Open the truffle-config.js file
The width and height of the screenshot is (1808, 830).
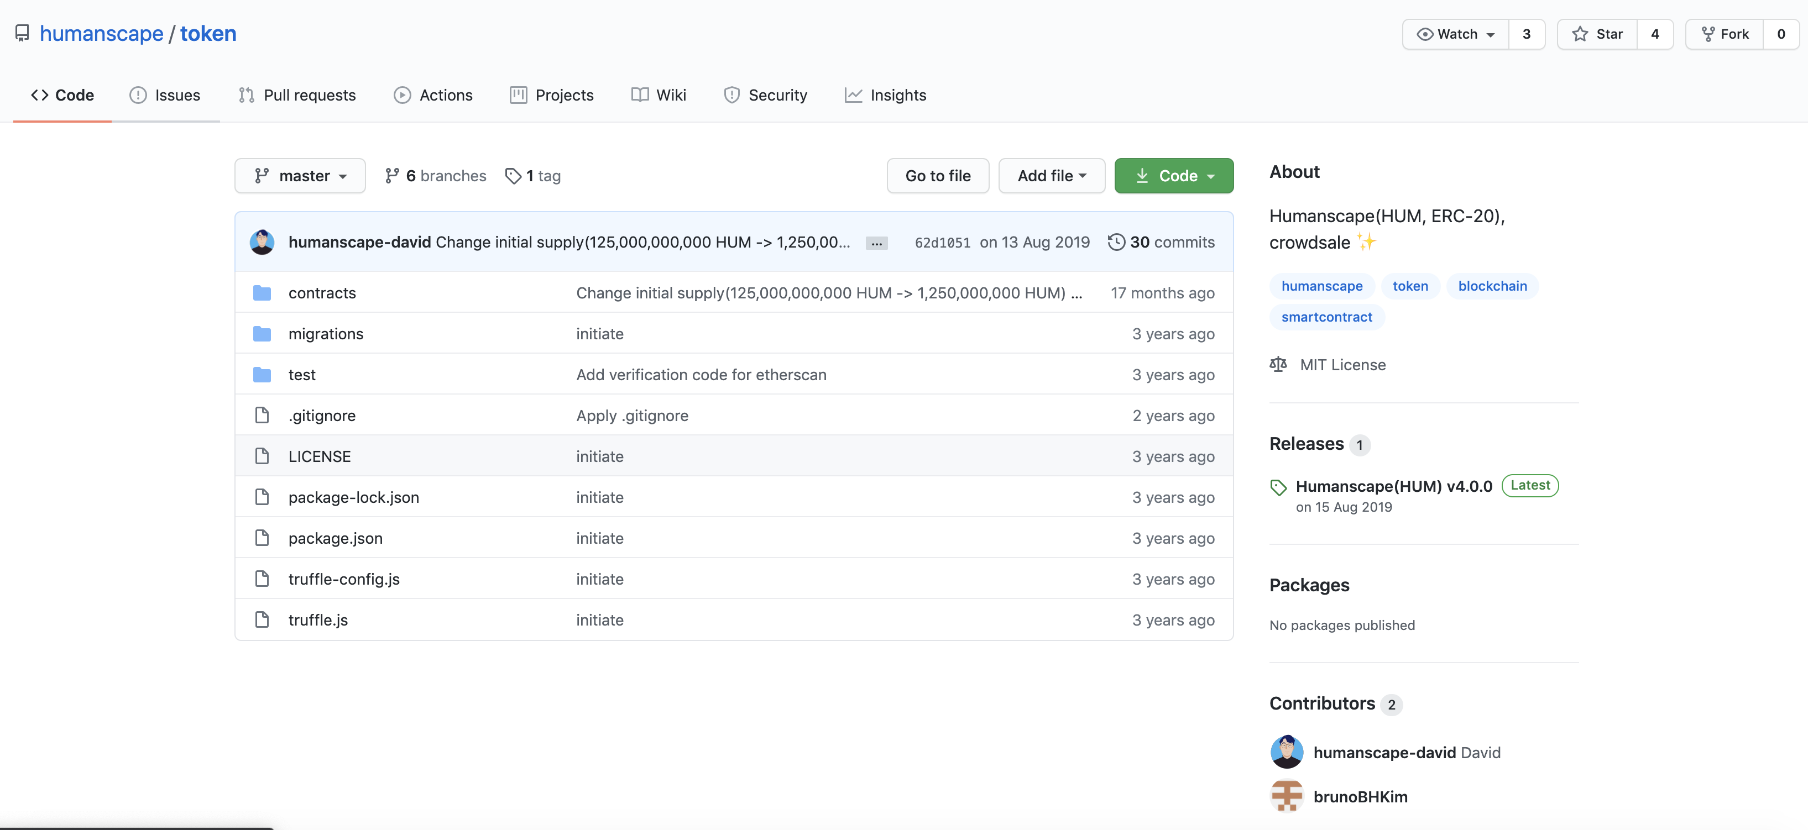pos(344,579)
